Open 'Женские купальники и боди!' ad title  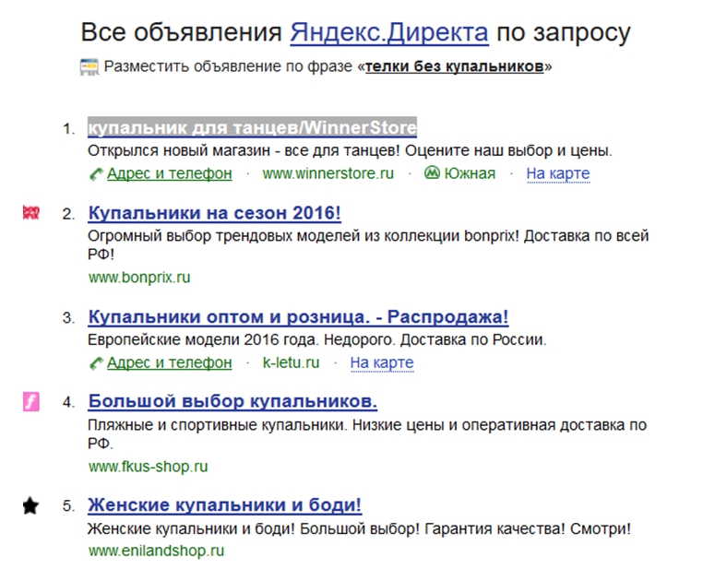pyautogui.click(x=224, y=505)
